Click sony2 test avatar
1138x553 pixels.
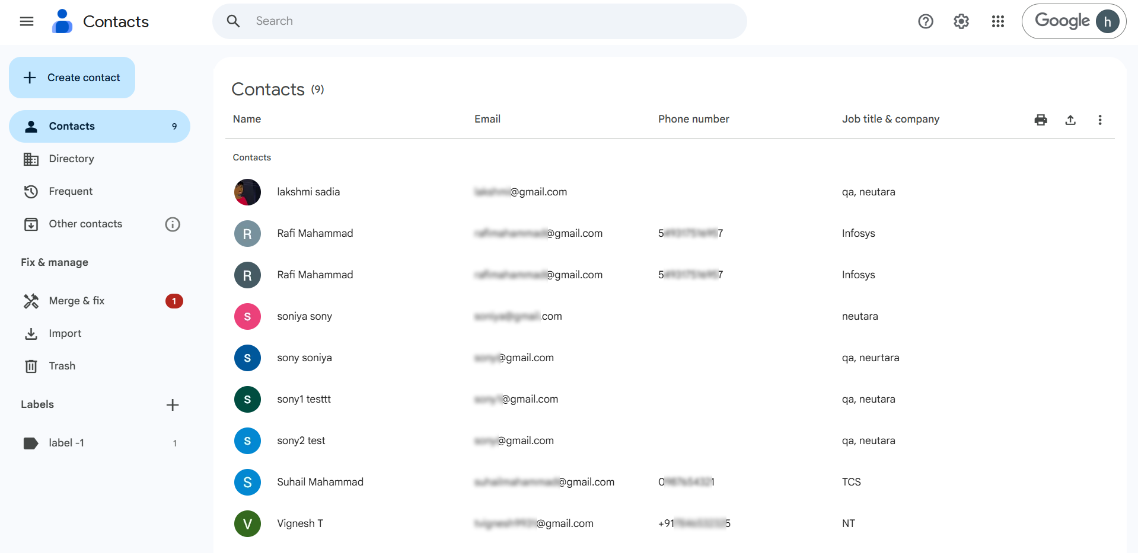coord(247,441)
